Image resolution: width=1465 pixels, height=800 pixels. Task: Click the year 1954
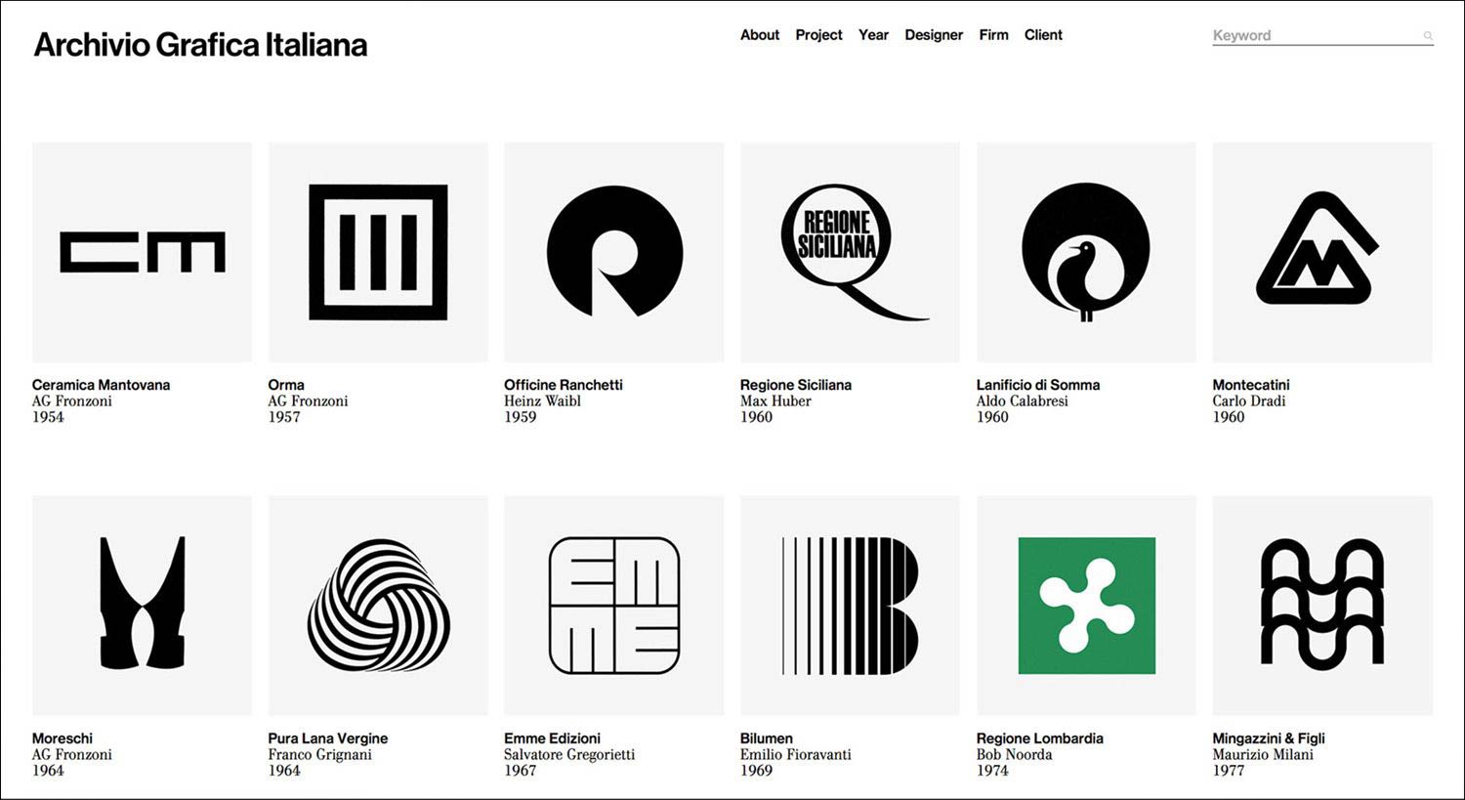pyautogui.click(x=48, y=417)
